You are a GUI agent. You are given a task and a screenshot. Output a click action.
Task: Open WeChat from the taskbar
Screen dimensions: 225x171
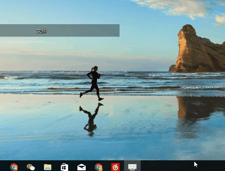(x=31, y=167)
